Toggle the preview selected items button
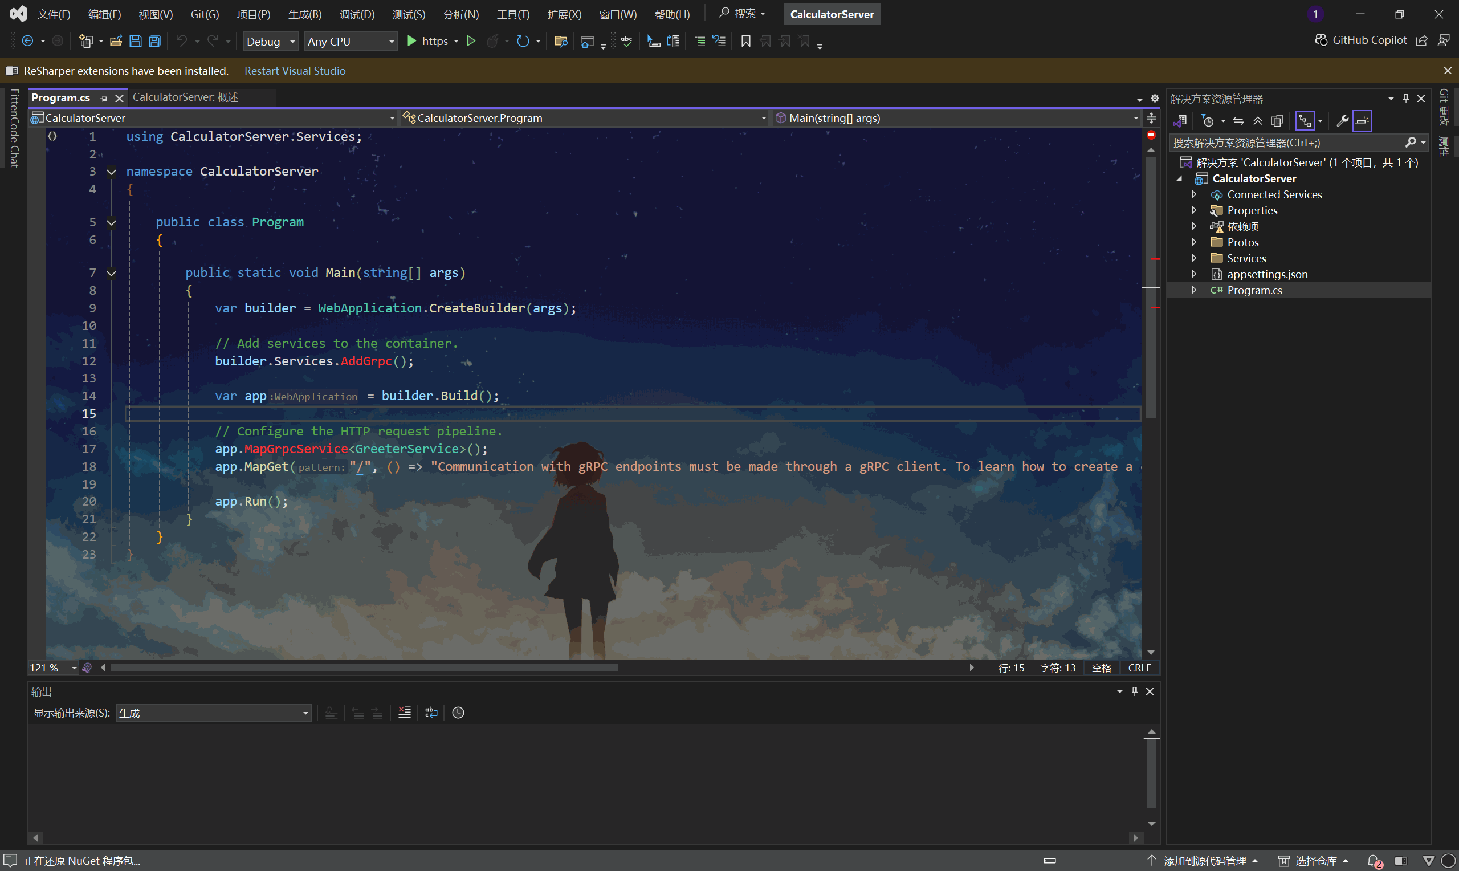This screenshot has width=1459, height=871. (x=1362, y=121)
